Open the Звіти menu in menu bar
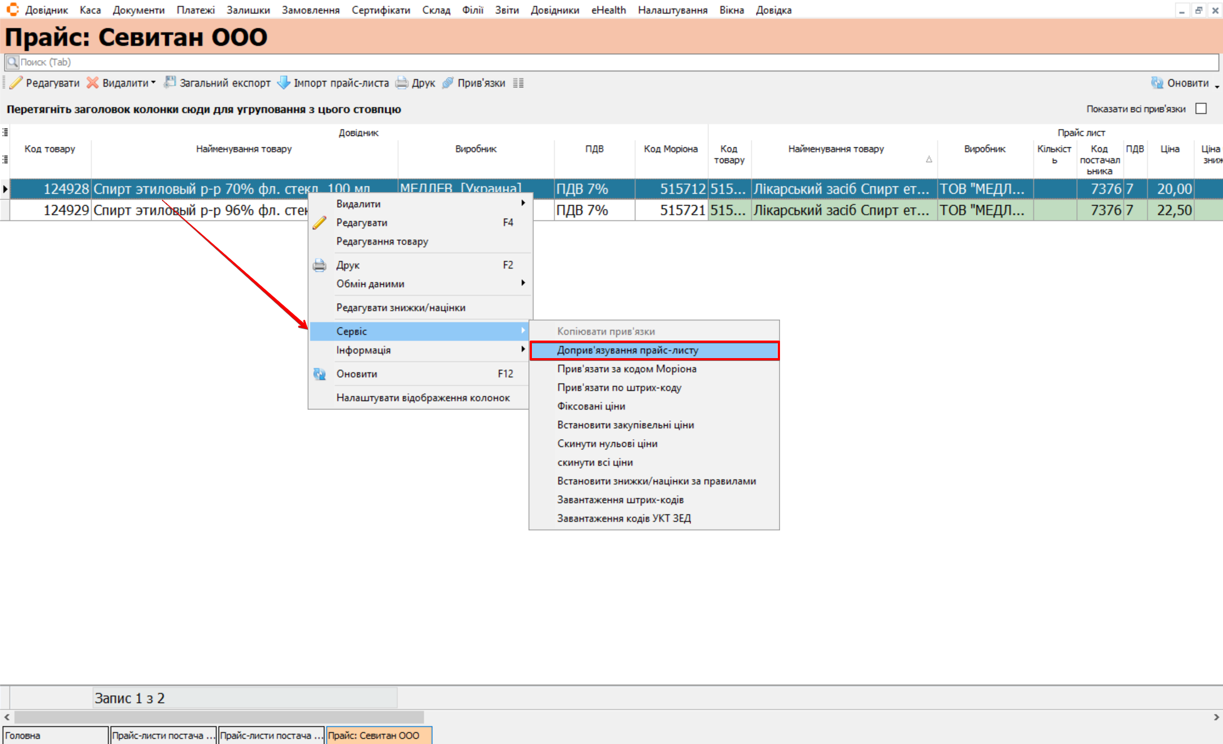This screenshot has width=1223, height=744. click(506, 10)
